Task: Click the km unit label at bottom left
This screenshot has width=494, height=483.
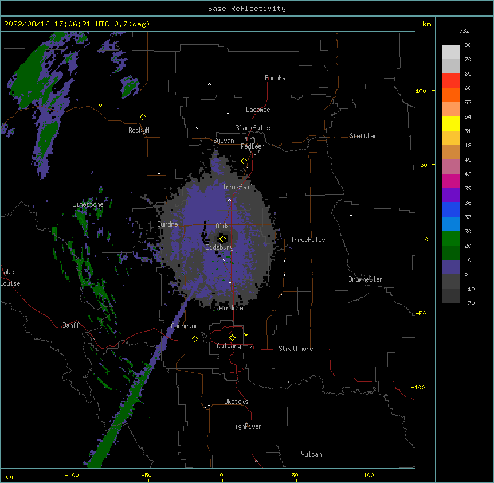Action: [9, 476]
